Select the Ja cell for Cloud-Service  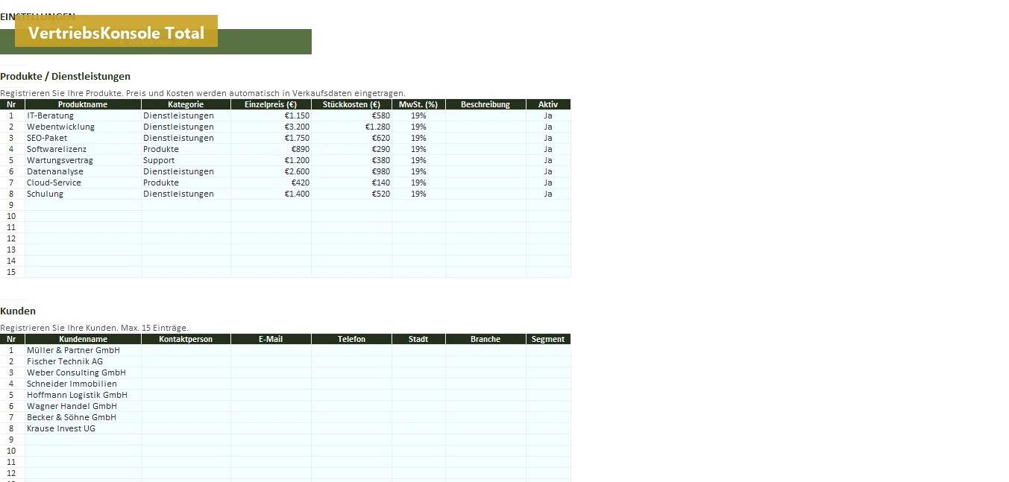pyautogui.click(x=548, y=183)
